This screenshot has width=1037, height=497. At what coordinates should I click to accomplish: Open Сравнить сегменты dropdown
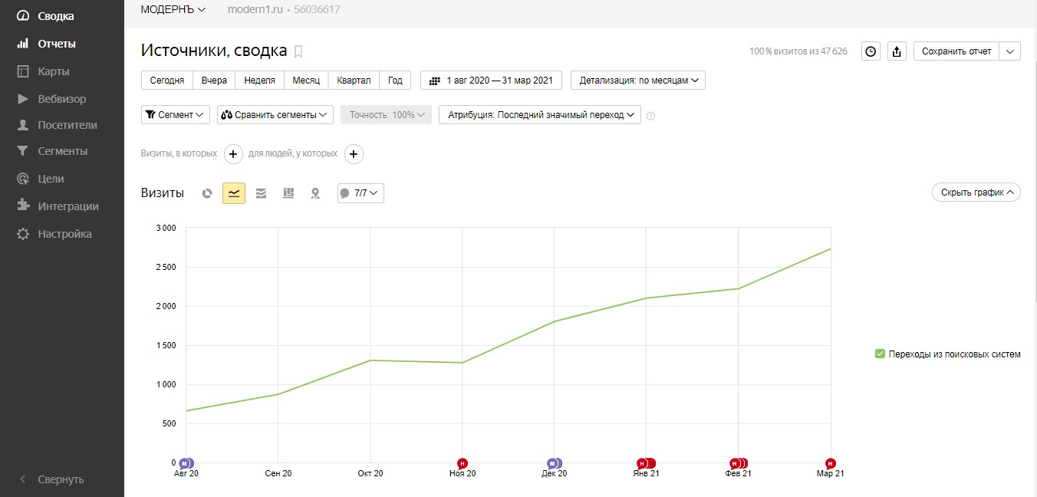[x=275, y=115]
